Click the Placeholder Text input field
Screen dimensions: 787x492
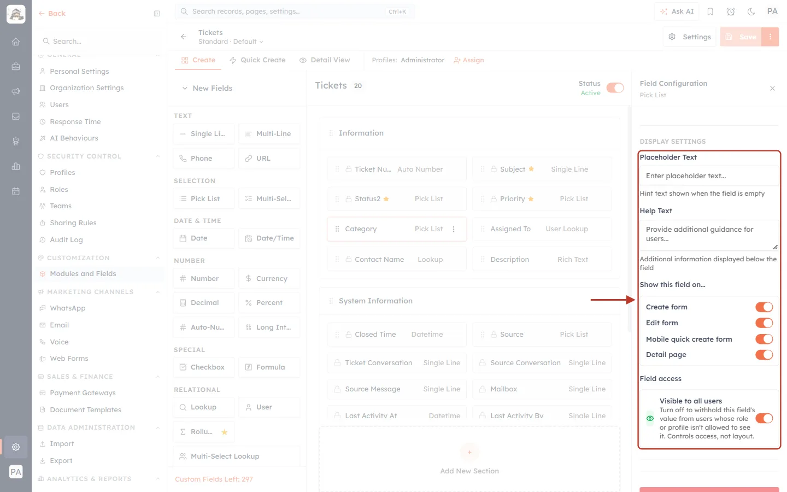(709, 176)
